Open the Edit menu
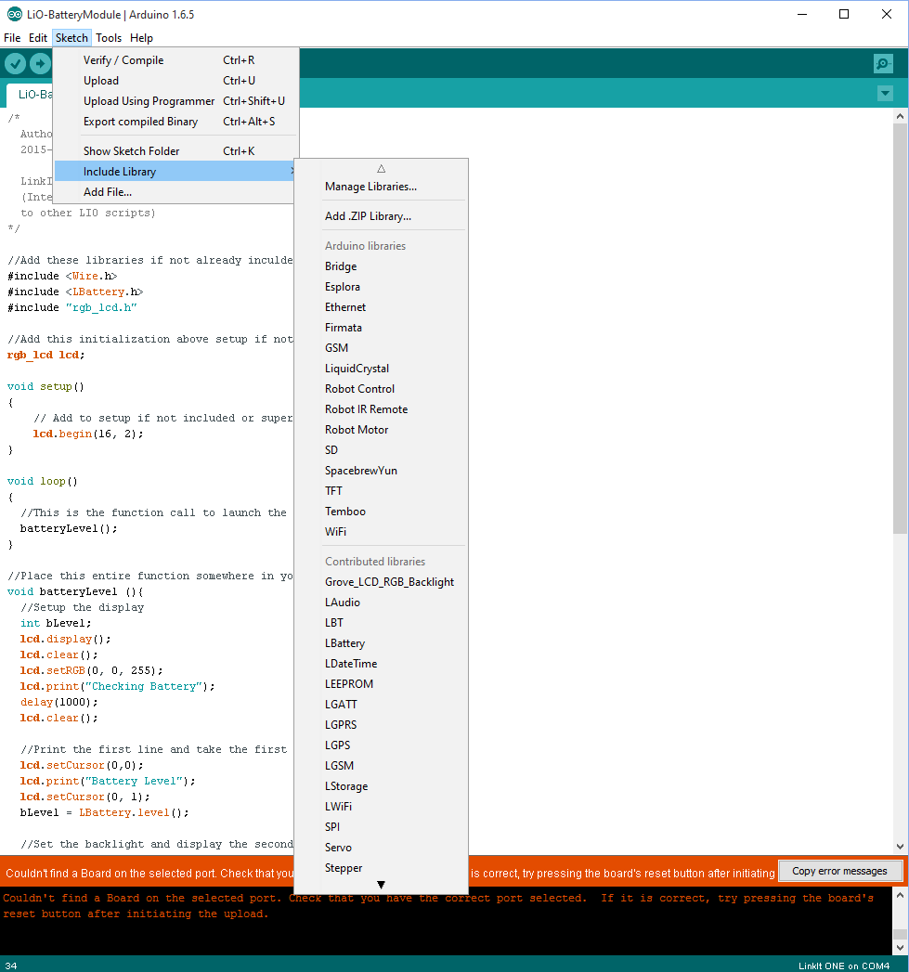Image resolution: width=909 pixels, height=972 pixels. 38,38
